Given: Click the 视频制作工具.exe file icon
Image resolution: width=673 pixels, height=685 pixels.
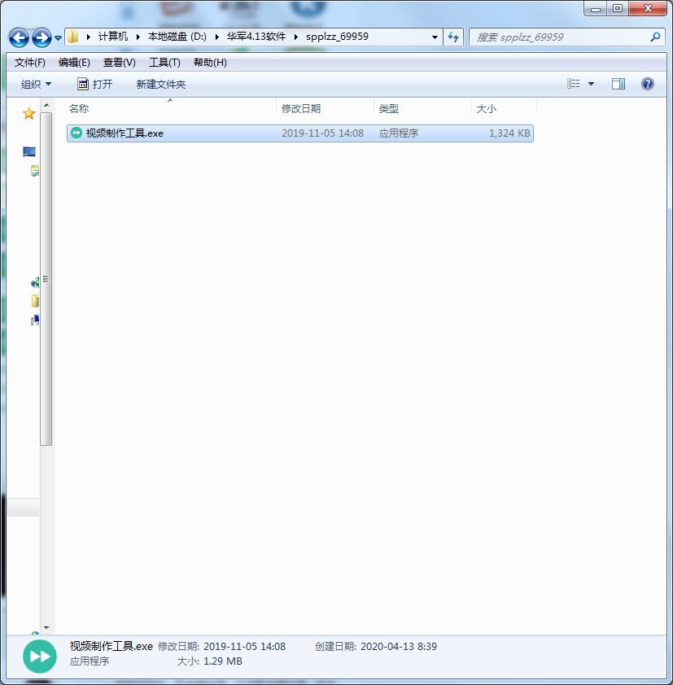Looking at the screenshot, I should pos(76,133).
